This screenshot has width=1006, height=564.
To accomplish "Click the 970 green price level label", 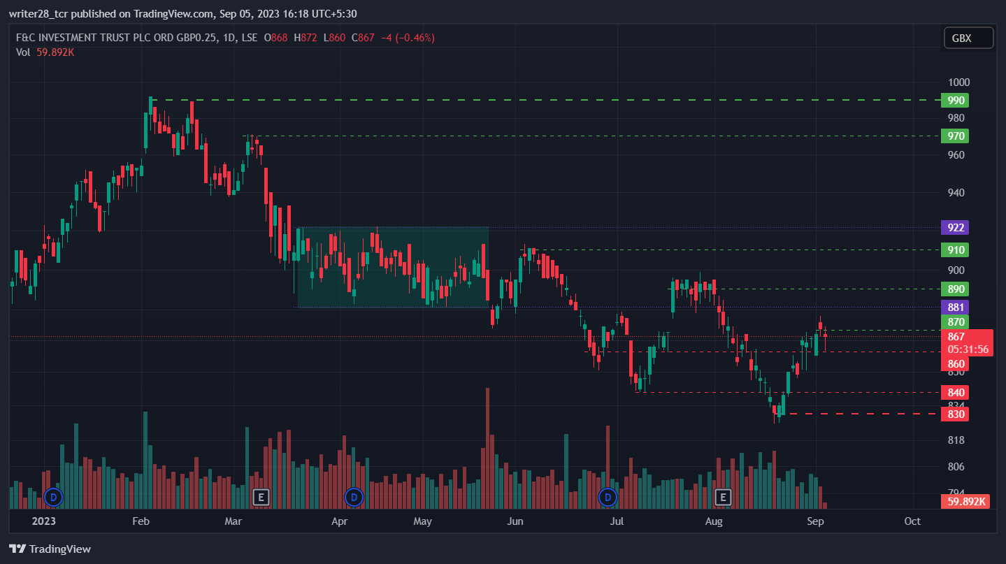I will 956,136.
